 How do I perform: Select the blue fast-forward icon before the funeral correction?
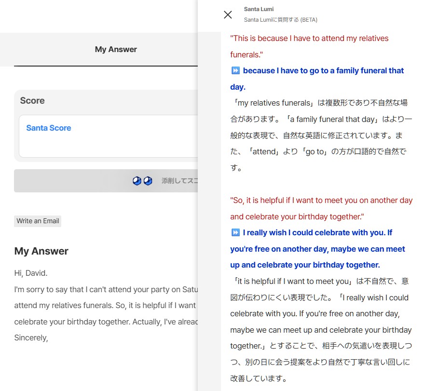click(x=235, y=70)
